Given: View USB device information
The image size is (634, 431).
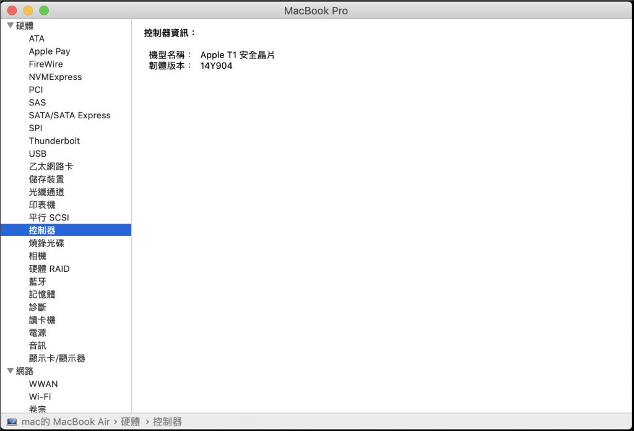Looking at the screenshot, I should tap(37, 154).
